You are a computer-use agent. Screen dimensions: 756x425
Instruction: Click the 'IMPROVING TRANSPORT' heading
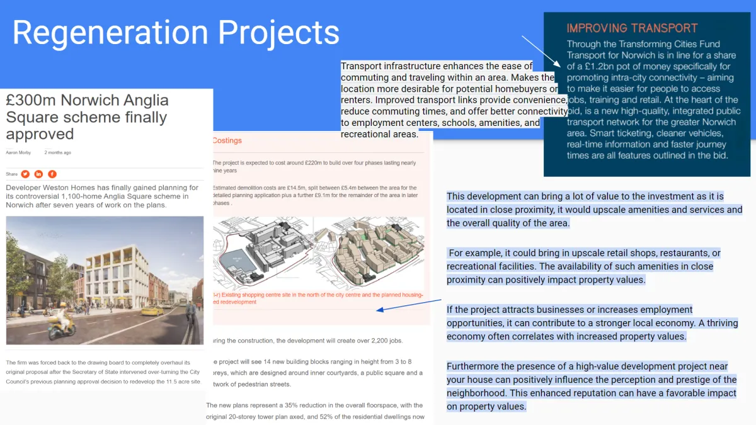[x=633, y=28]
